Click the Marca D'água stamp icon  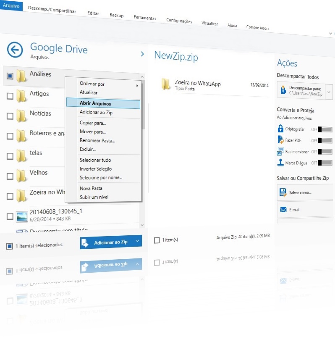pos(280,163)
